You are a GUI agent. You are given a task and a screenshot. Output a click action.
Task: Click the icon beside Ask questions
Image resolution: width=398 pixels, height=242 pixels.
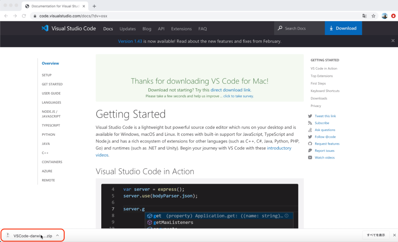[310, 130]
